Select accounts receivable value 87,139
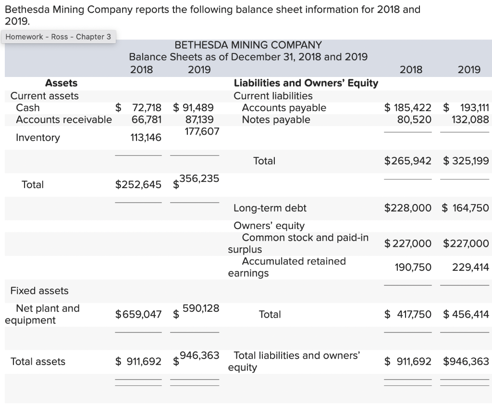Screen dimensions: 492x408 [x=199, y=120]
